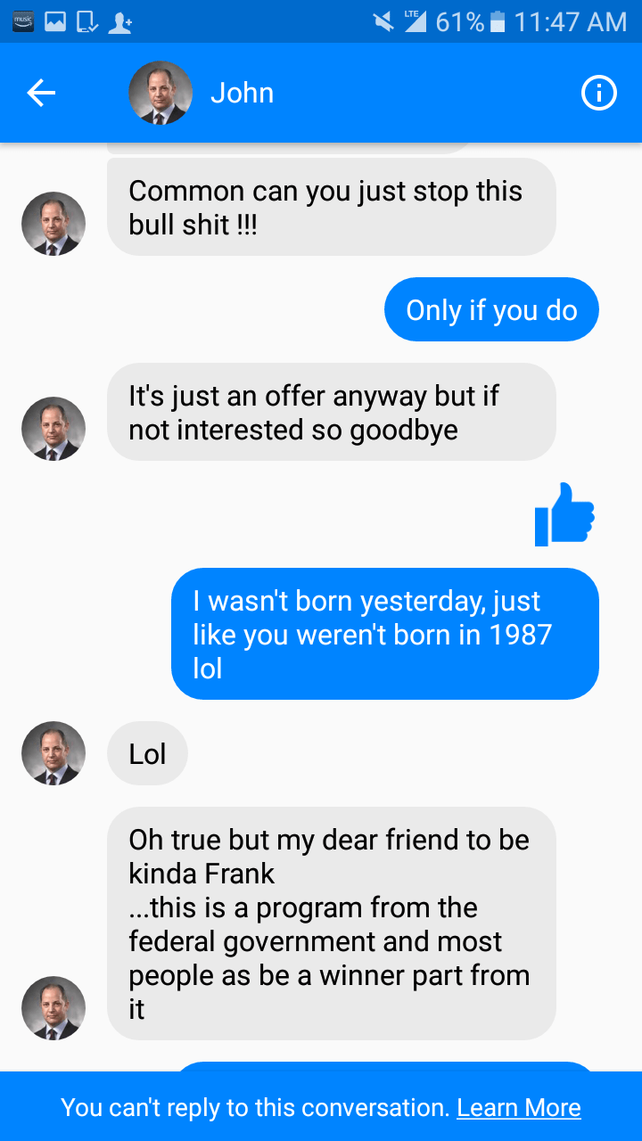
Task: Tap the "Oh true but my dear friend" message
Action: pos(331,923)
